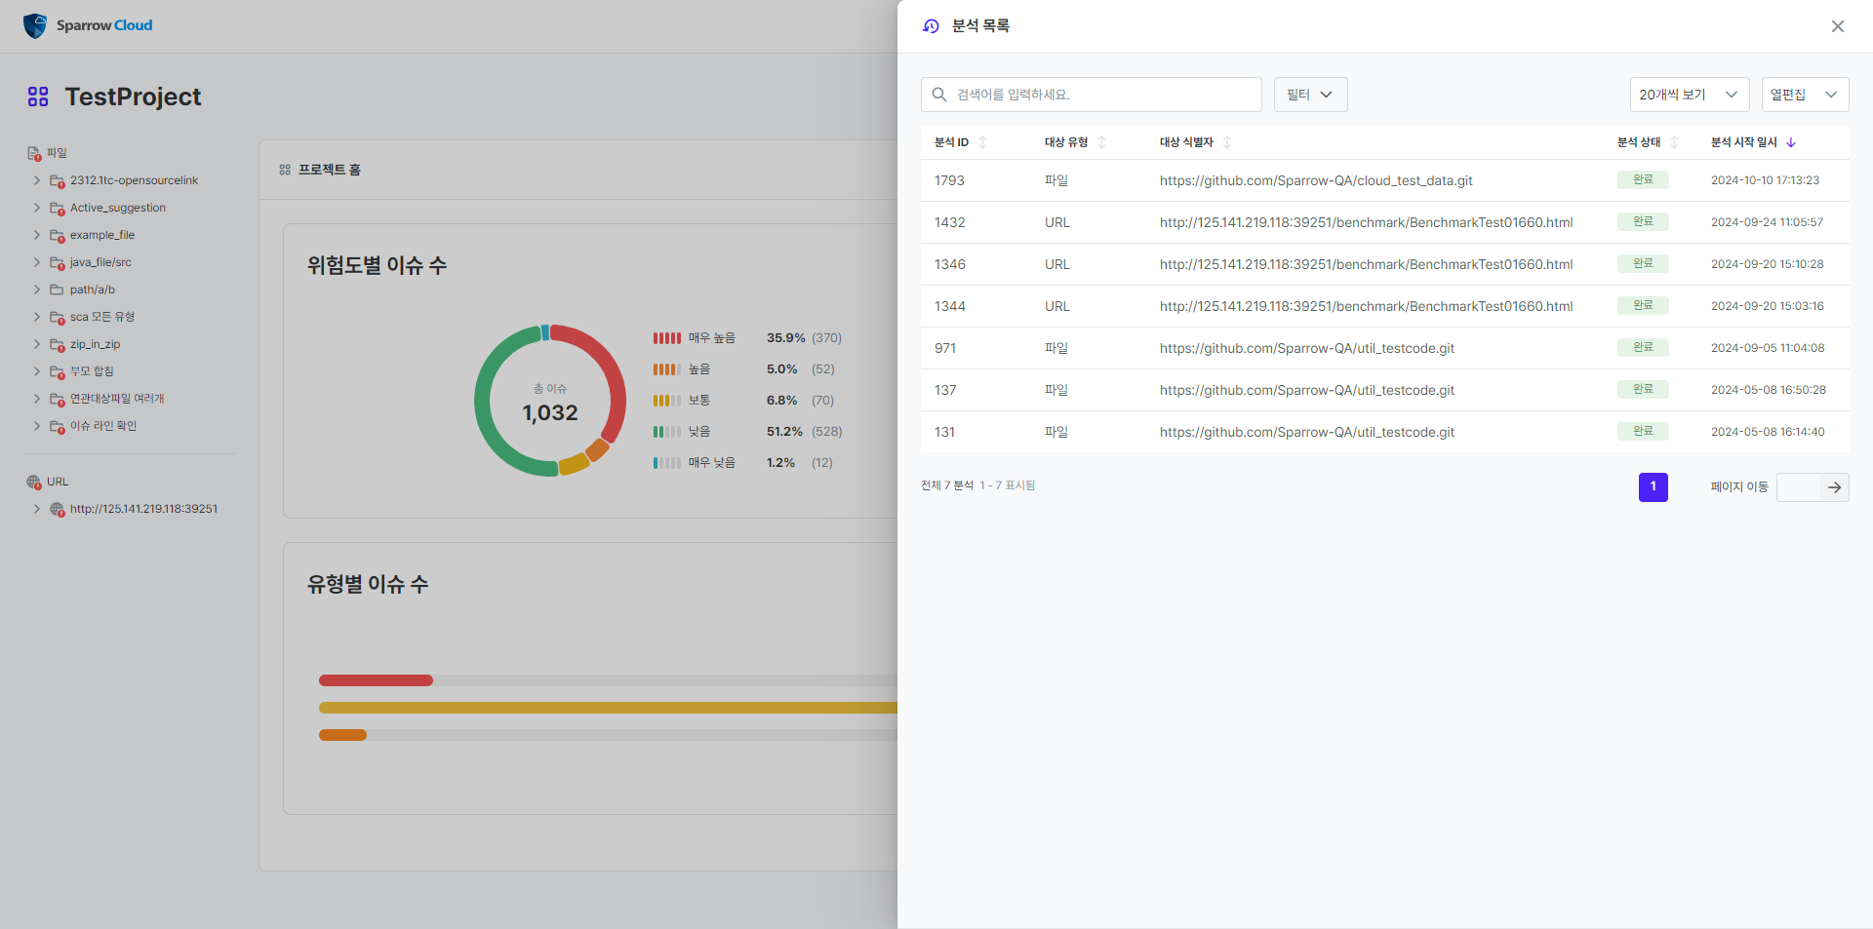Select the 2312.1tc-opensourcelink tree item

click(134, 180)
